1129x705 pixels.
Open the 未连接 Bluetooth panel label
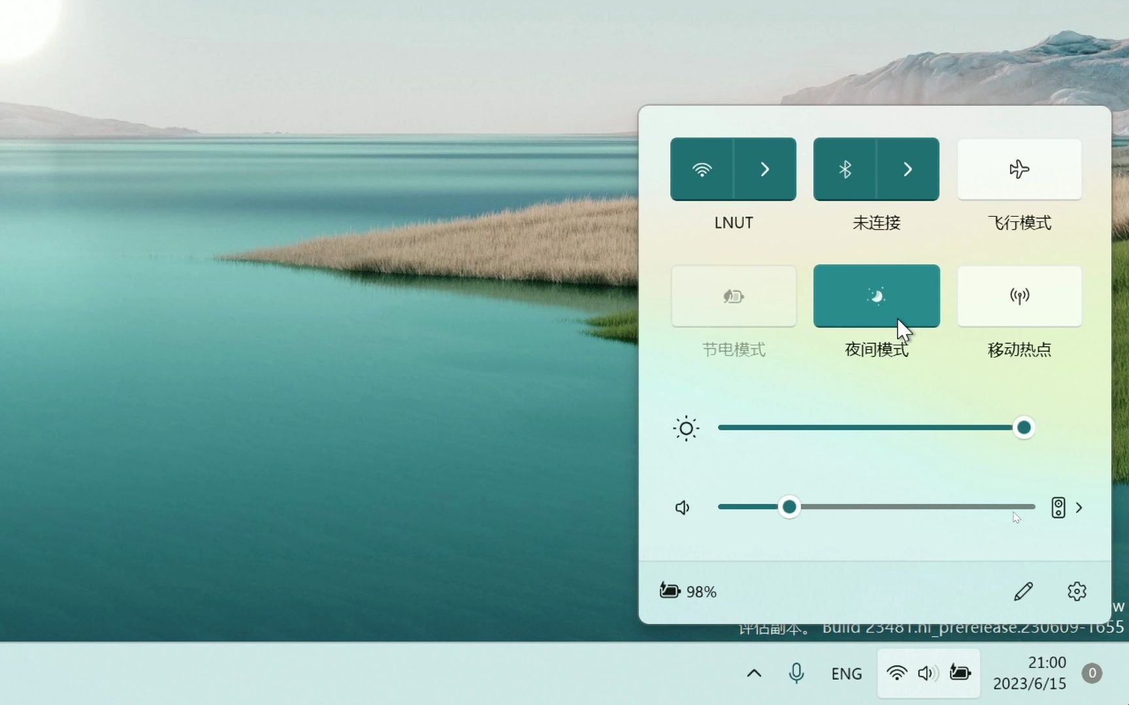pos(875,223)
